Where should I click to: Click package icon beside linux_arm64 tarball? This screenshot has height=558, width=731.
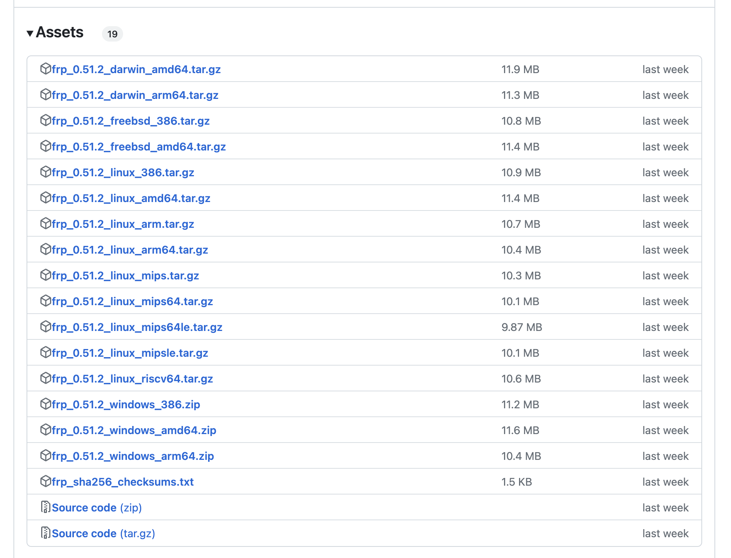[x=46, y=249]
